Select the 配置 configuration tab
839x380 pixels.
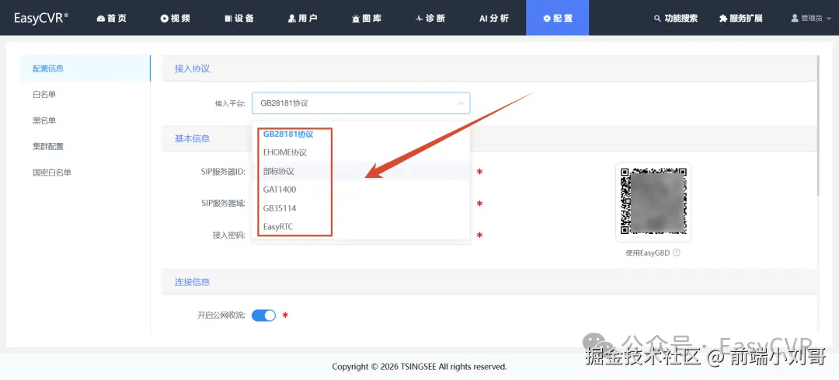(558, 18)
